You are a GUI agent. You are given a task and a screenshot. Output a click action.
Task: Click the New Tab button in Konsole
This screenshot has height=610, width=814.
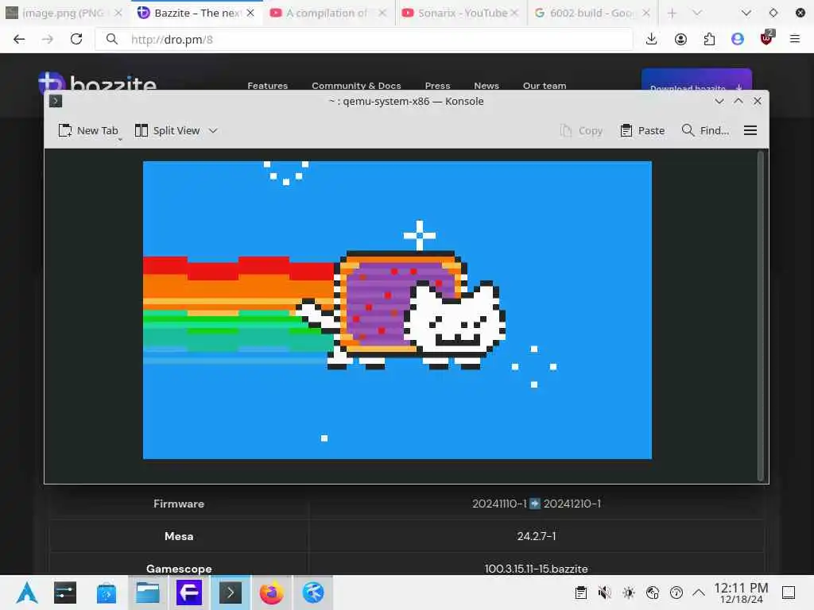(x=88, y=131)
